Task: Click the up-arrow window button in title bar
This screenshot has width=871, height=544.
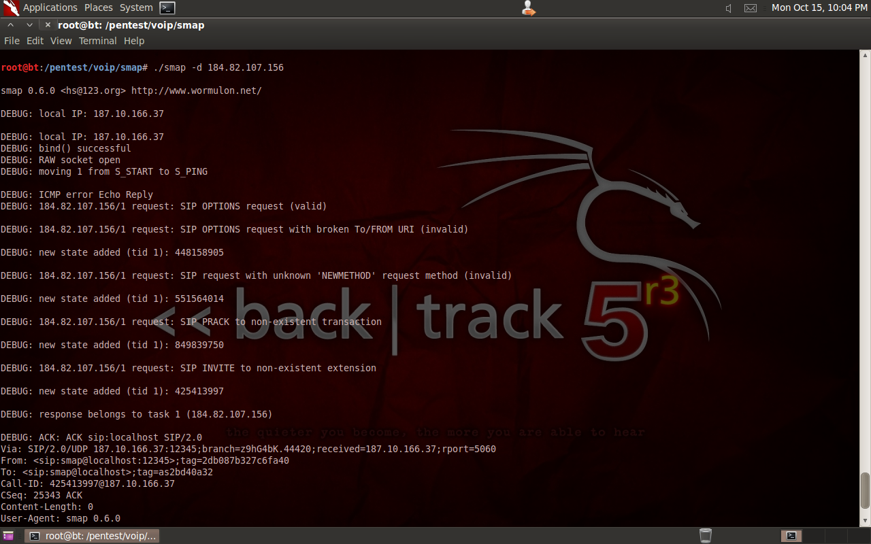Action: pos(11,24)
